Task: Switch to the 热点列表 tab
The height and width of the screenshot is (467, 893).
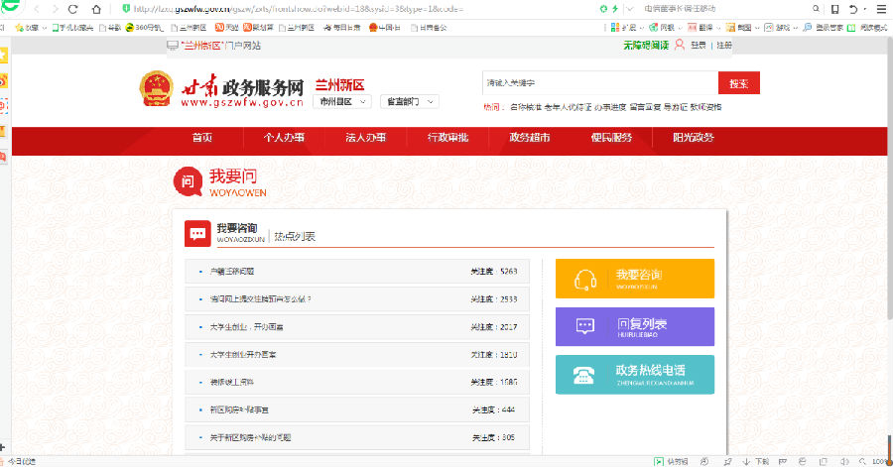Action: pyautogui.click(x=295, y=237)
